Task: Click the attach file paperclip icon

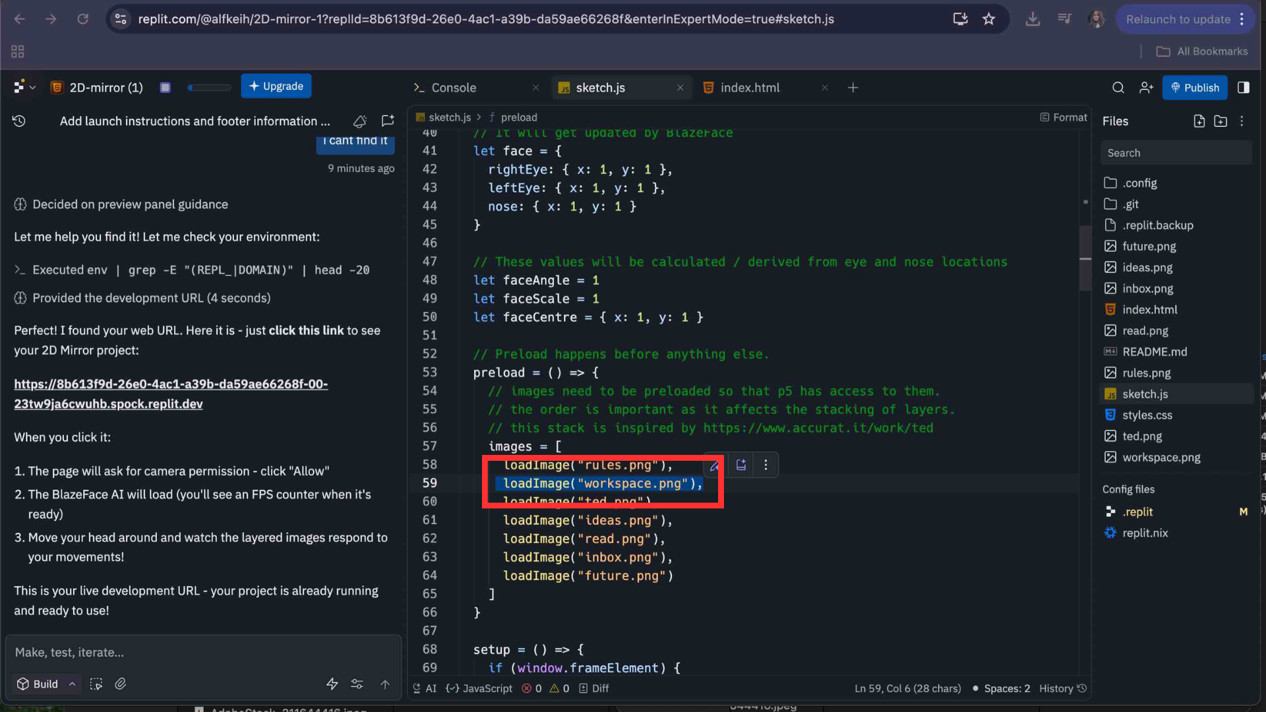Action: click(x=120, y=684)
